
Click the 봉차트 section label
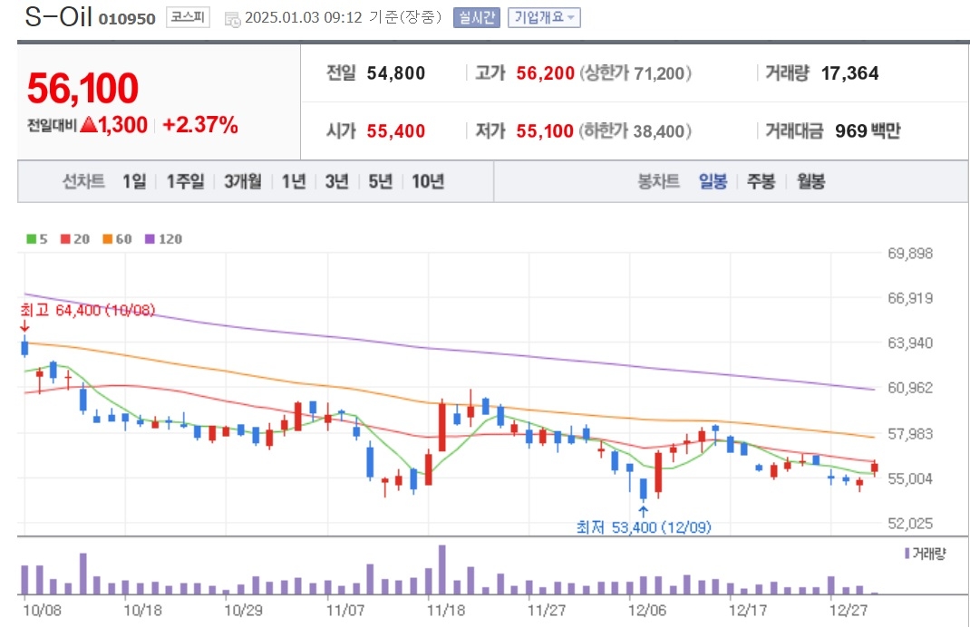pos(659,181)
